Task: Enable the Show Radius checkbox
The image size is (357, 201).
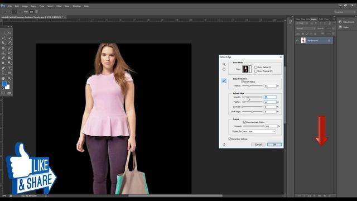Action: point(255,67)
